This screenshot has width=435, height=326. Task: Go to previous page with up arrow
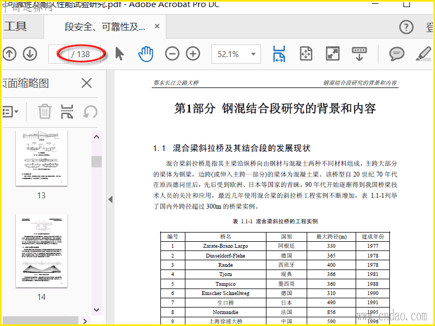click(x=10, y=54)
